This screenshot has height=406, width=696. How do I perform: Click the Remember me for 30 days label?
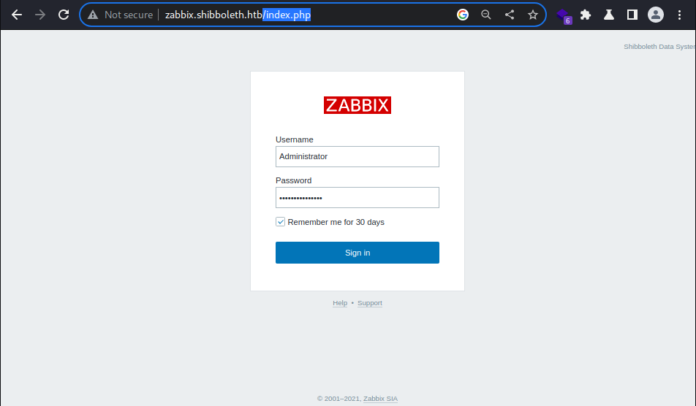click(x=336, y=222)
